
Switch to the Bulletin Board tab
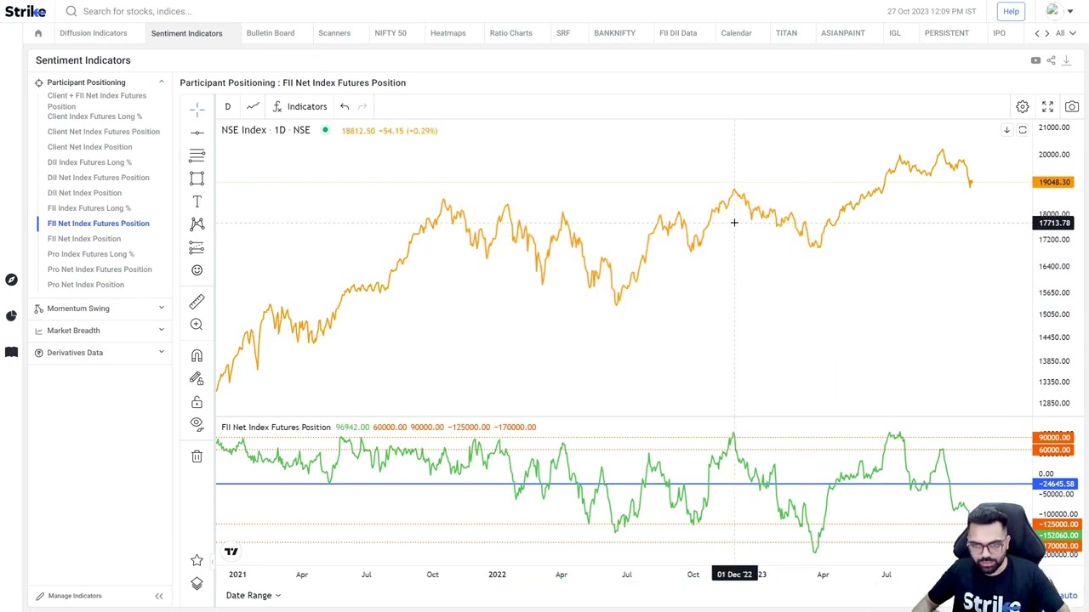(x=271, y=33)
